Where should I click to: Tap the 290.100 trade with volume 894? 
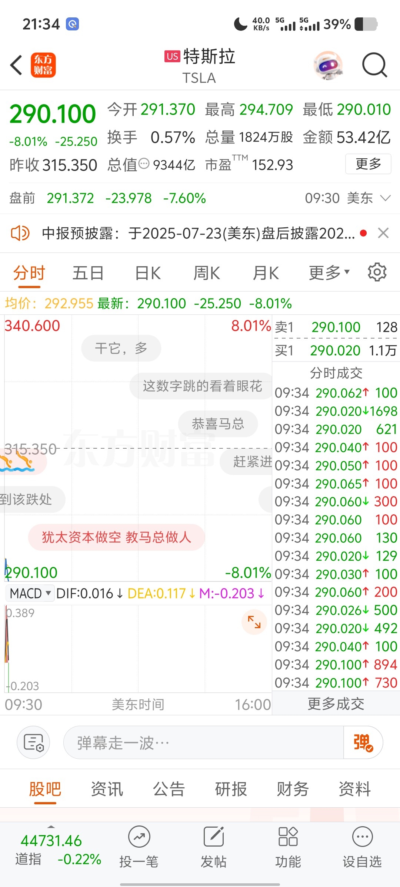[x=336, y=665]
